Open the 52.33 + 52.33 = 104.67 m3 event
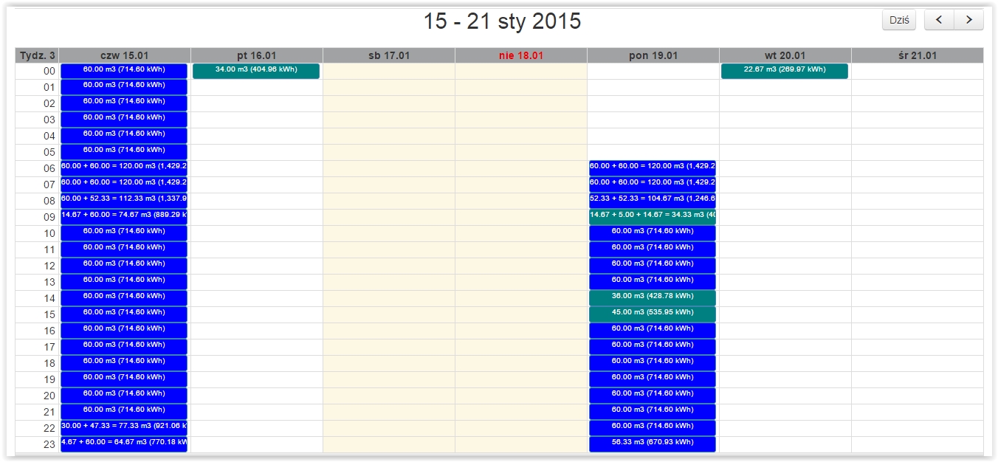This screenshot has height=462, width=998. (653, 201)
